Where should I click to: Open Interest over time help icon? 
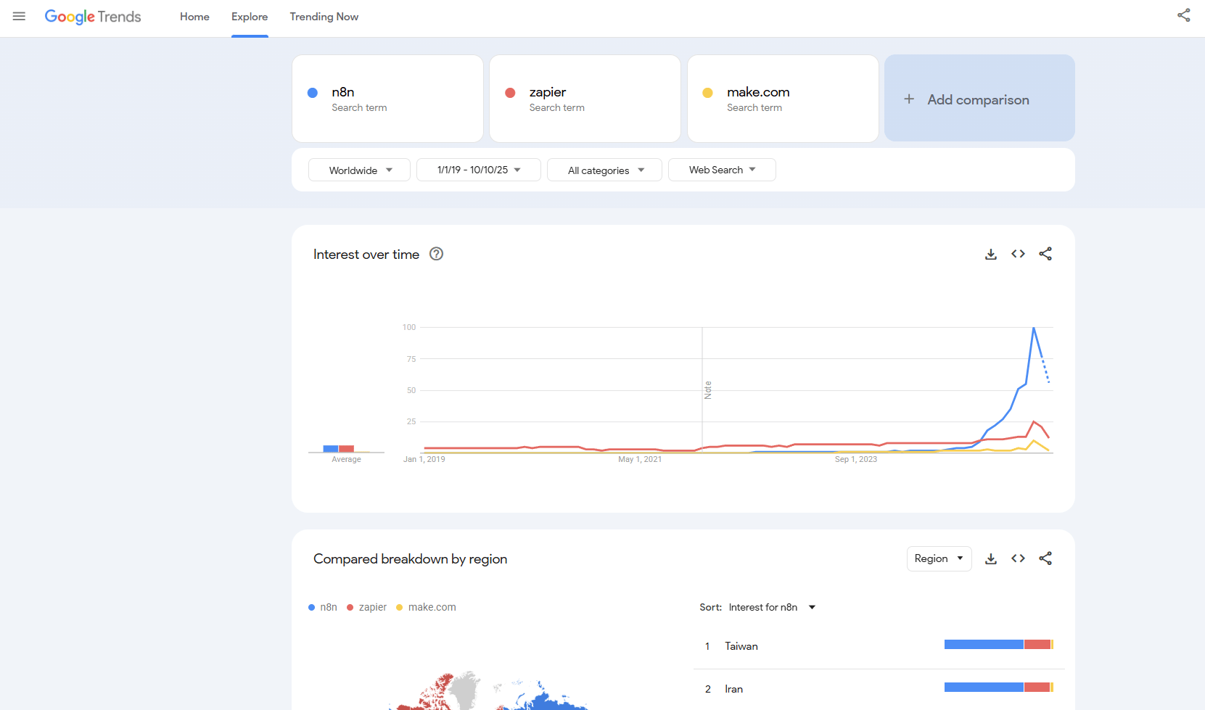pos(436,254)
